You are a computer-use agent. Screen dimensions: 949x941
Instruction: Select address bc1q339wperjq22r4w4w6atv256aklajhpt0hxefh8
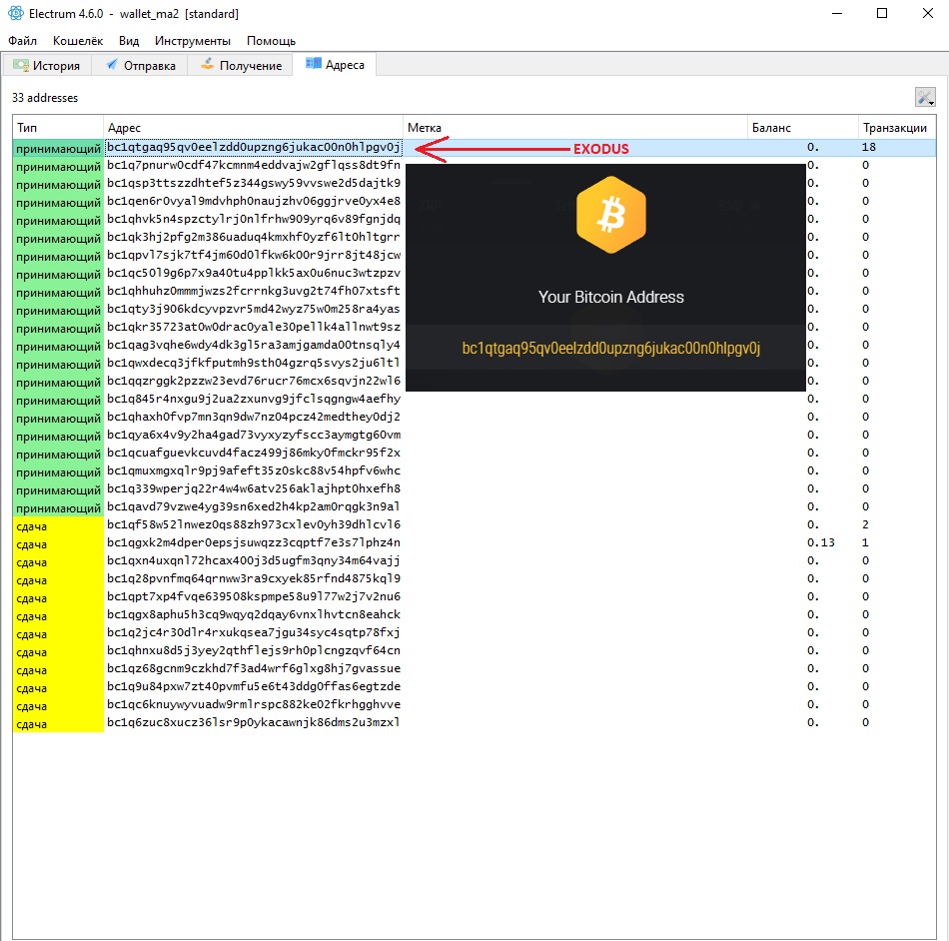coord(254,488)
